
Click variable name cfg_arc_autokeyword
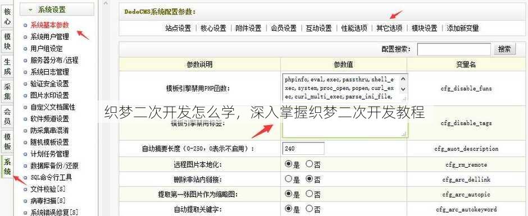[466, 209]
